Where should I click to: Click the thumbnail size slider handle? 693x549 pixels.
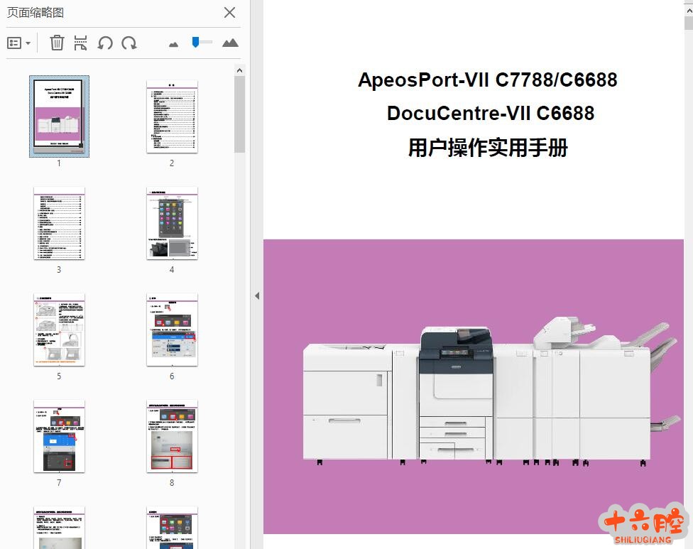(x=196, y=43)
